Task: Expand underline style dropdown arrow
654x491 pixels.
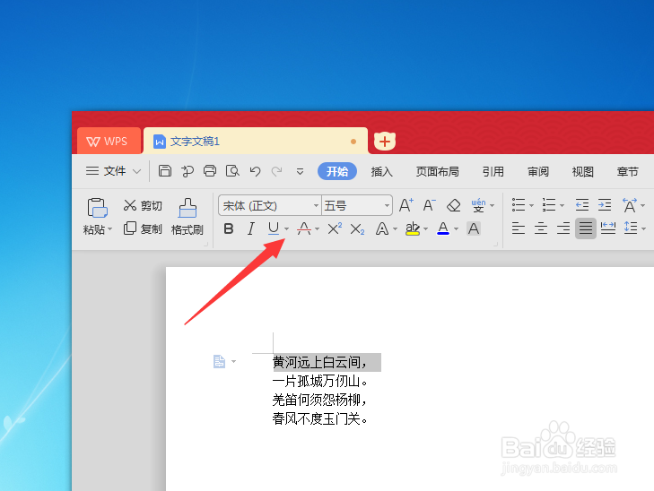Action: point(286,228)
